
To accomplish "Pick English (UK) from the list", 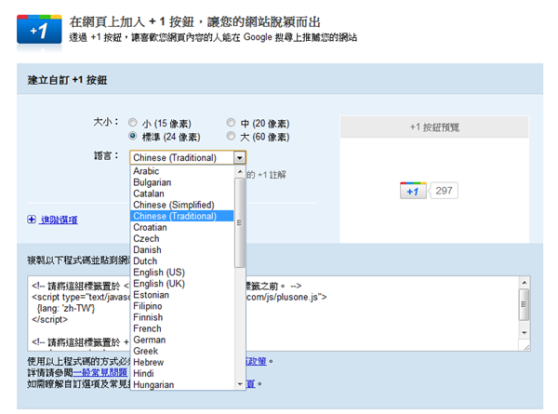I will click(182, 284).
